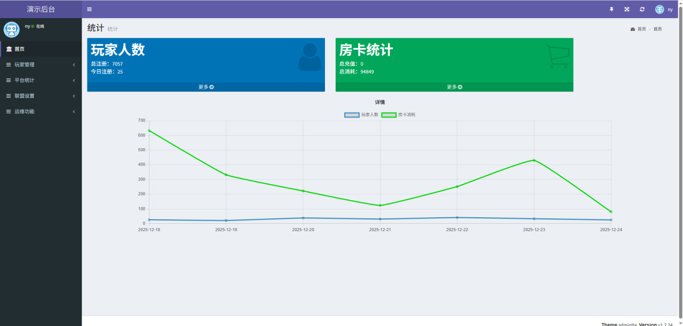Click the refresh icon in header
The height and width of the screenshot is (326, 683).
point(642,9)
